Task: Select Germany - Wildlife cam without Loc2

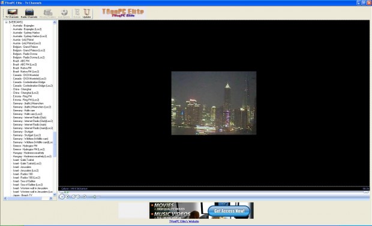Action: pos(31,139)
